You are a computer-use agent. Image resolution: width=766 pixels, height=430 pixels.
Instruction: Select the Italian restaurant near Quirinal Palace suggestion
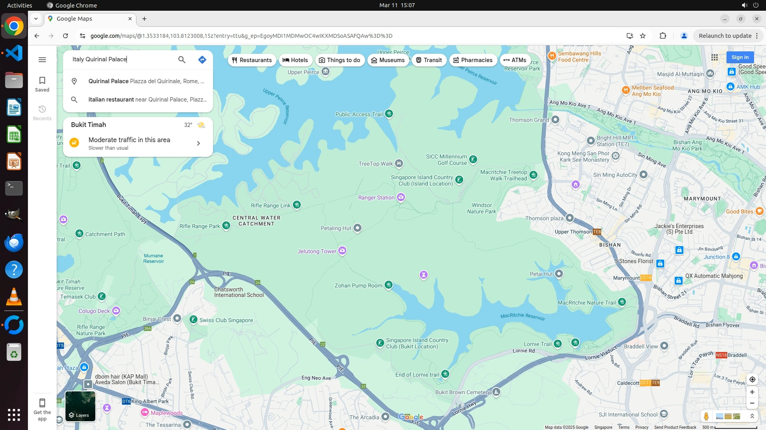coord(147,100)
